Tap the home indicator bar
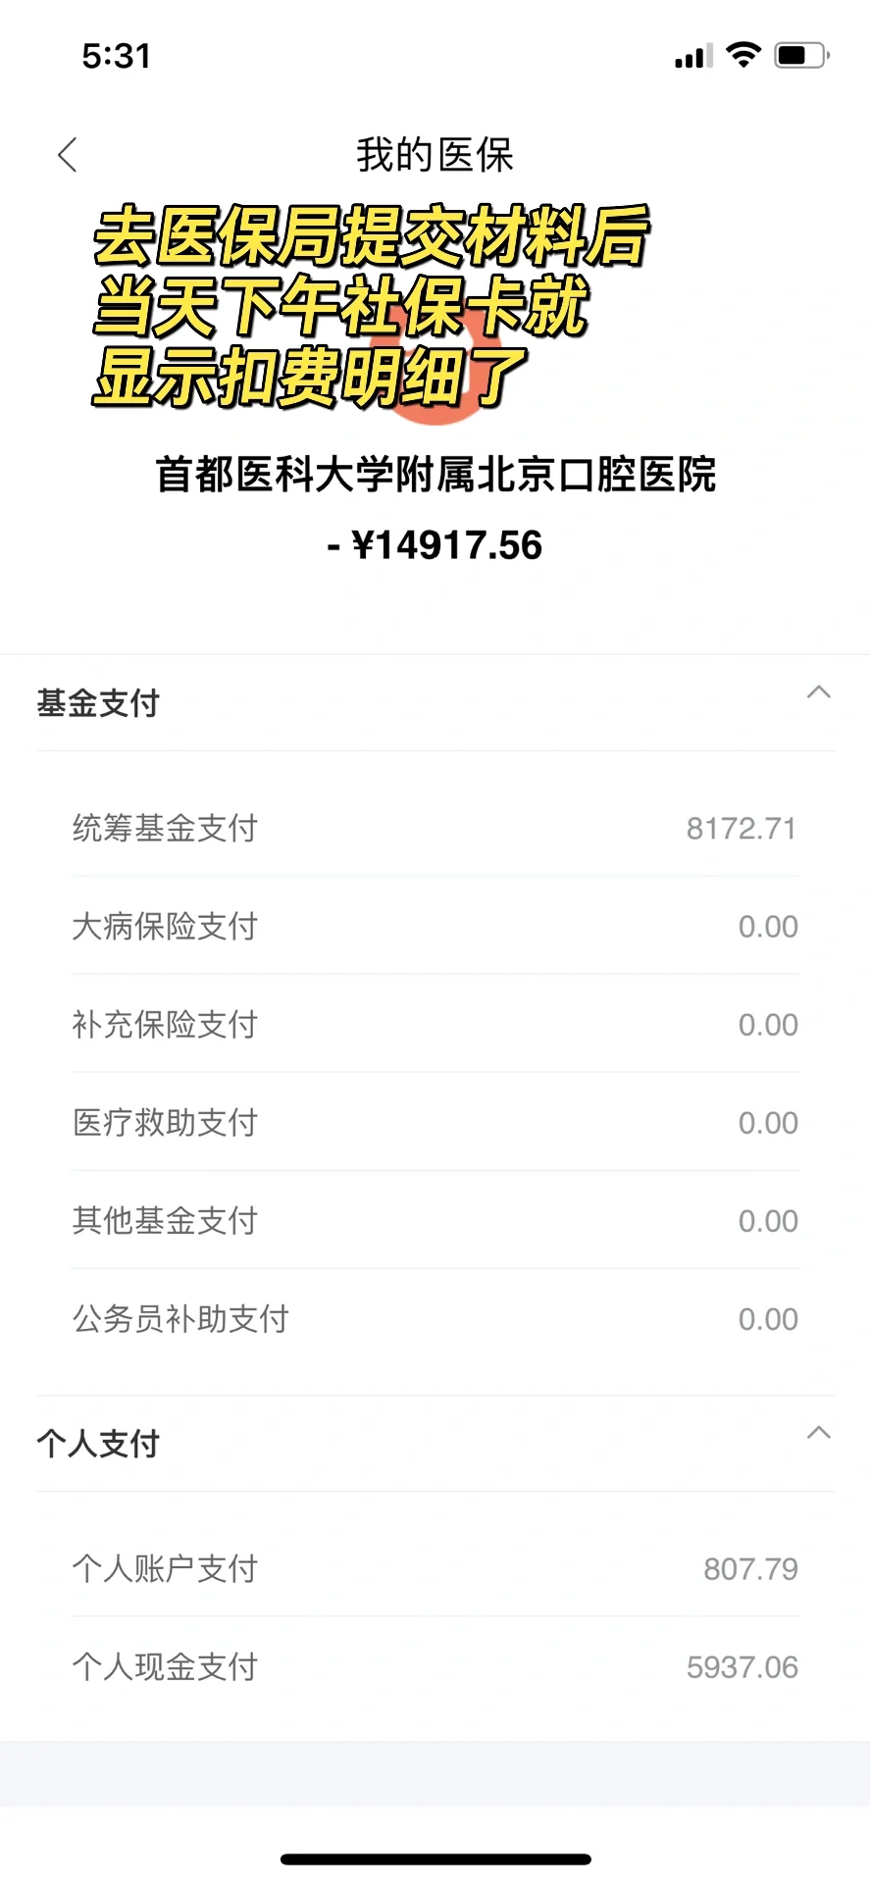This screenshot has width=870, height=1883. tap(435, 1859)
